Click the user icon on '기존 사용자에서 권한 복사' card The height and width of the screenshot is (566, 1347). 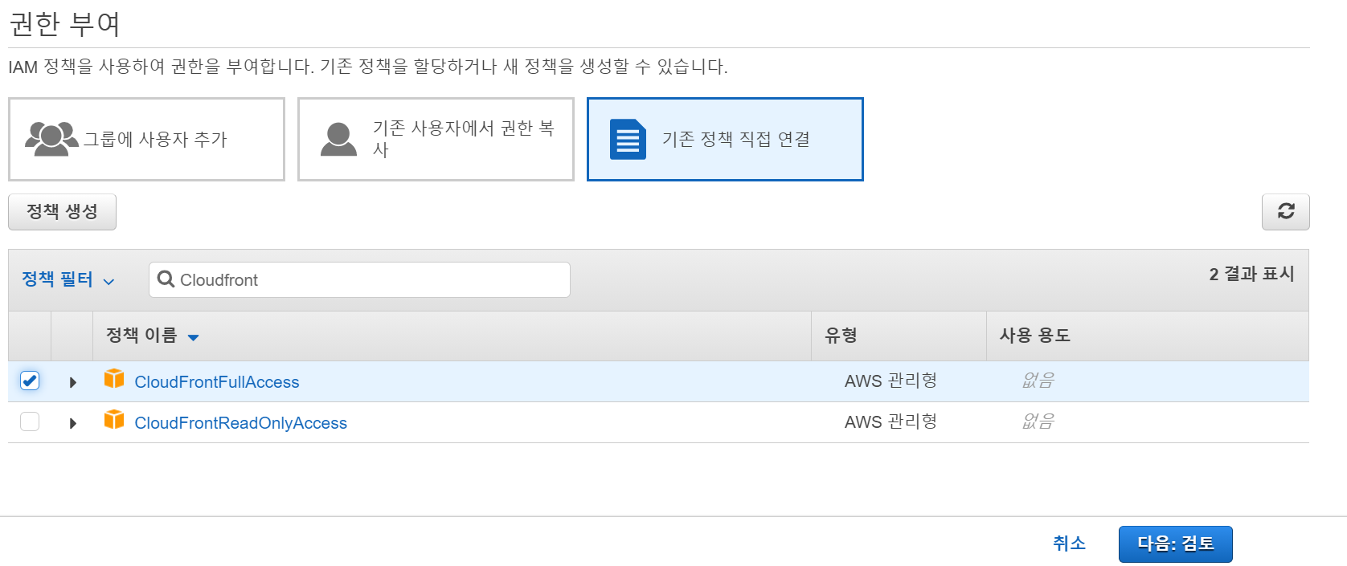tap(338, 136)
